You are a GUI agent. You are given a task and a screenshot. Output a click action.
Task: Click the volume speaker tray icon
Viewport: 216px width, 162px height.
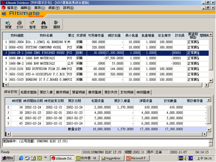(181, 158)
